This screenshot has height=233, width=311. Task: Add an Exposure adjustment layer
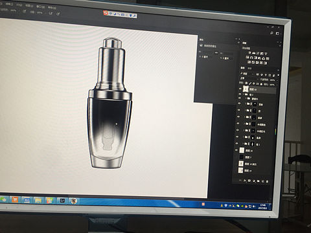[262, 54]
